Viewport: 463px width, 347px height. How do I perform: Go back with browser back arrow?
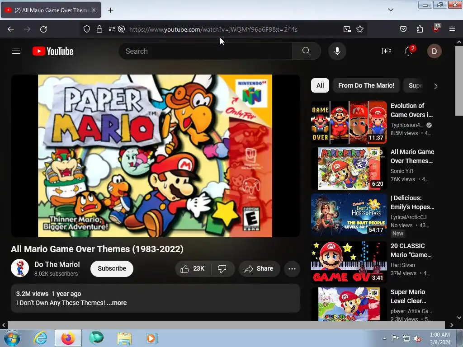11,29
